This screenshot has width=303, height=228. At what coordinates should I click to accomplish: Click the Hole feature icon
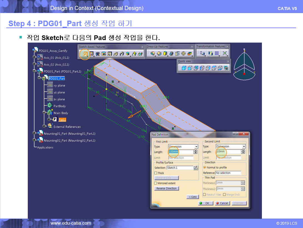[110, 54]
